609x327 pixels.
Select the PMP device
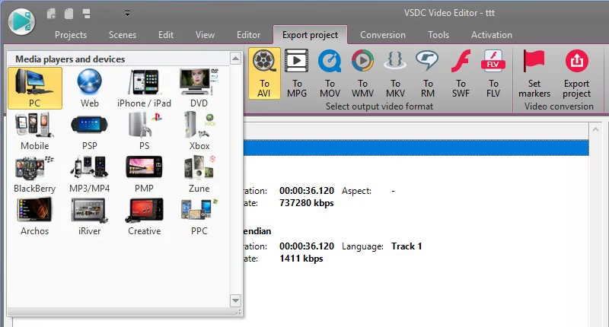point(144,174)
